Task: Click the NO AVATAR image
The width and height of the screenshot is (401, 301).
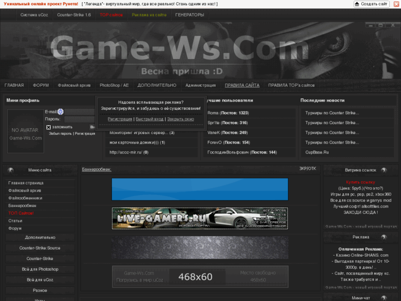Action: (25, 131)
